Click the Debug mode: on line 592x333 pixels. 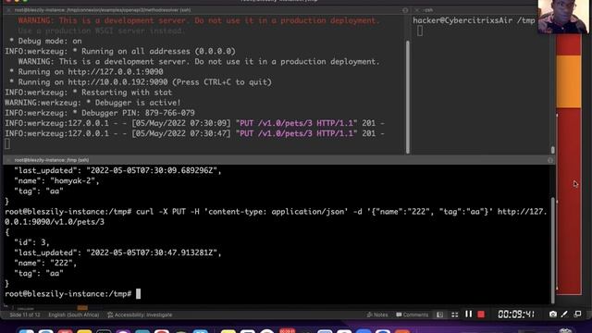pos(45,41)
